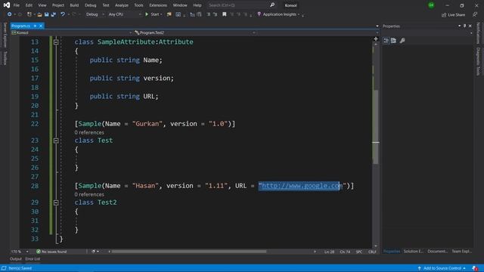Expand the Start button dropdown arrow
The image size is (484, 272).
[x=161, y=14]
